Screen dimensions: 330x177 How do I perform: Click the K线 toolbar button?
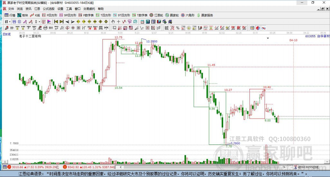(35, 15)
